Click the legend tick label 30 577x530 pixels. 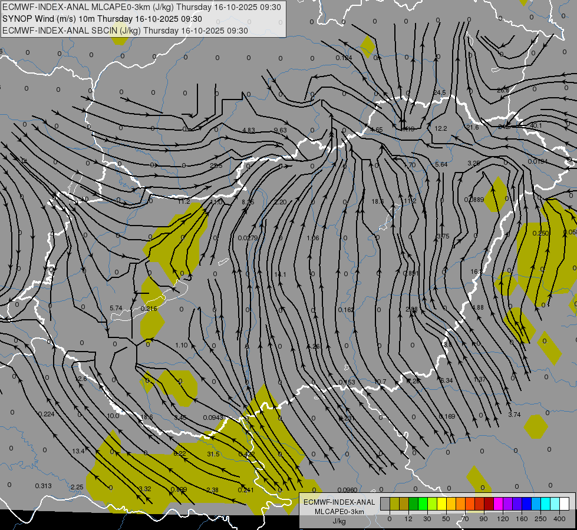[x=427, y=519]
